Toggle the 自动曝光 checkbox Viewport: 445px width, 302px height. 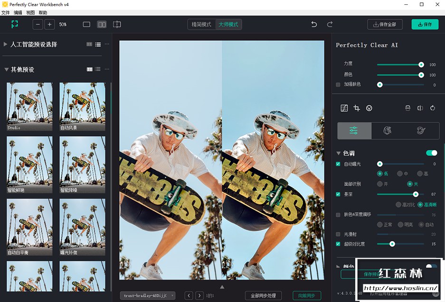click(x=338, y=164)
